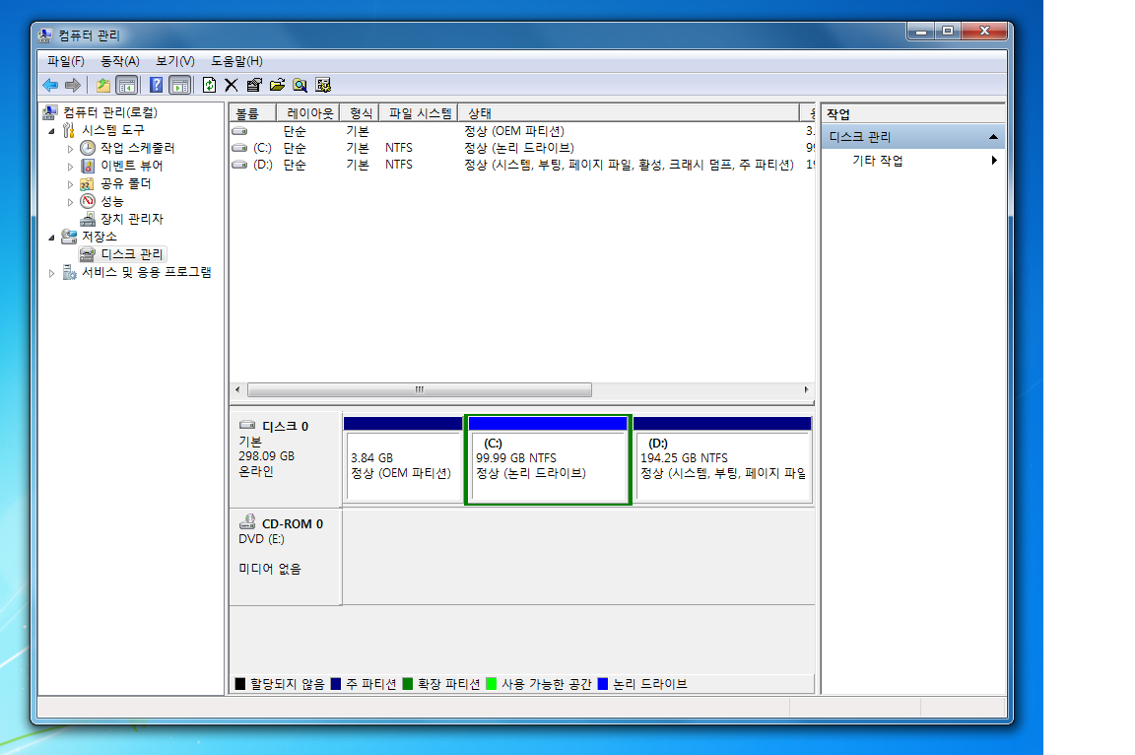Select 컴퓨터 관리(로컬) root tree node
The height and width of the screenshot is (755, 1135).
coord(110,112)
